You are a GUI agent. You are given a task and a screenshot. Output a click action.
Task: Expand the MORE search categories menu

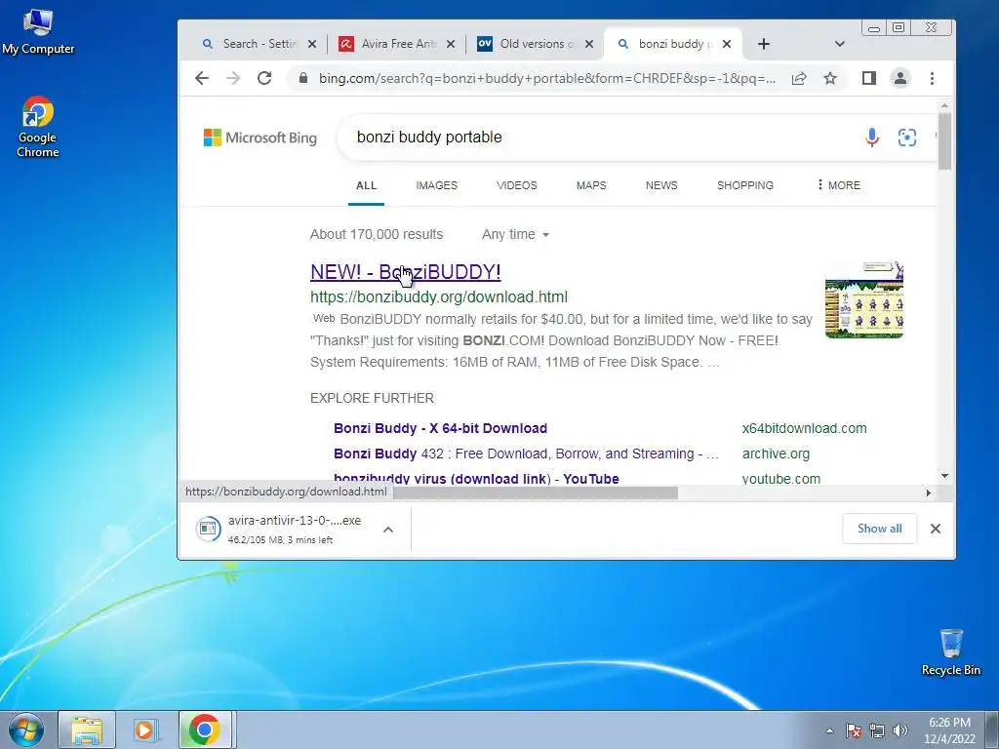[x=838, y=185]
